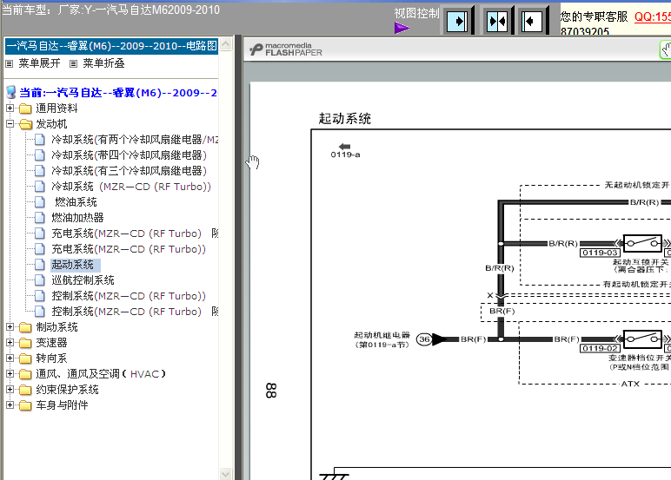671x480 pixels.
Task: Click the 通用资料 folder label
Action: [x=56, y=108]
